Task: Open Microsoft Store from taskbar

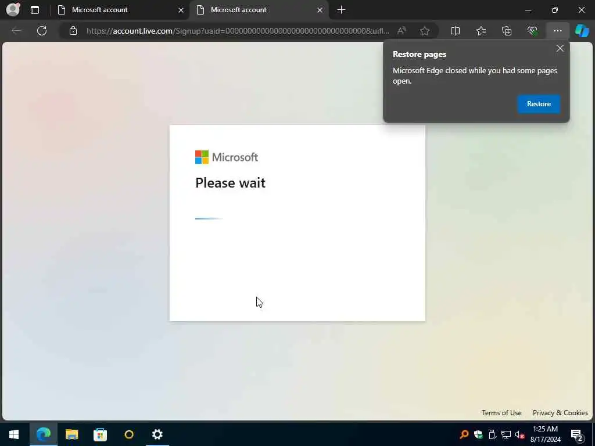Action: (x=100, y=434)
